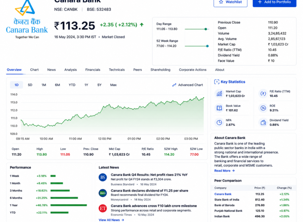This screenshot has height=222, width=303.
Task: Click Indian Bank peer row
Action: pyautogui.click(x=253, y=216)
